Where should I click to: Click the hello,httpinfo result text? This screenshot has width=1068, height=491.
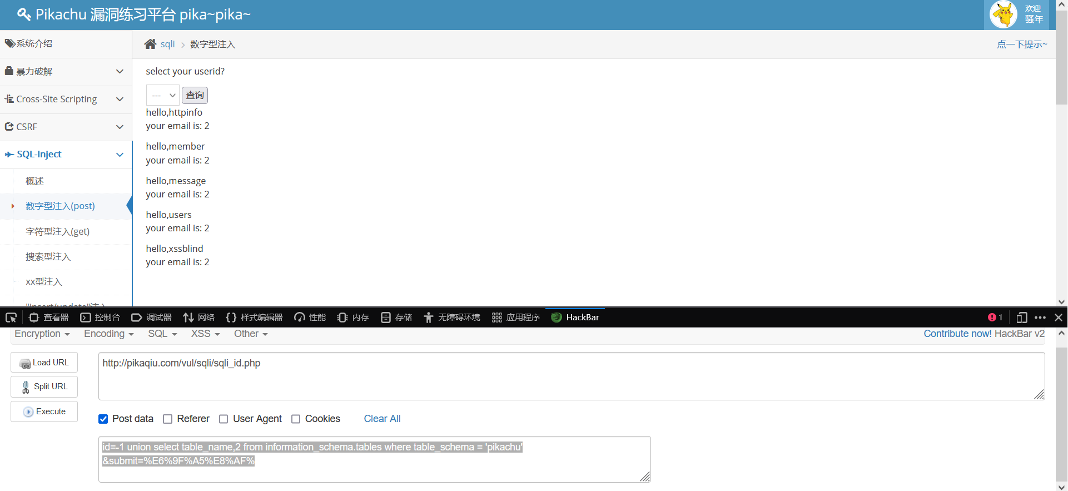(x=174, y=112)
